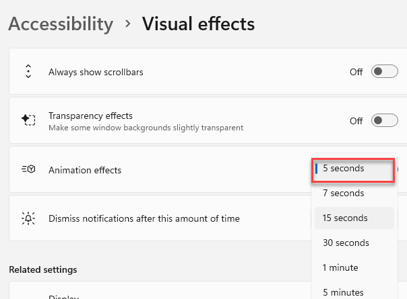Click the Visual effects page title
Viewport: 407px width, 299px height.
(199, 24)
